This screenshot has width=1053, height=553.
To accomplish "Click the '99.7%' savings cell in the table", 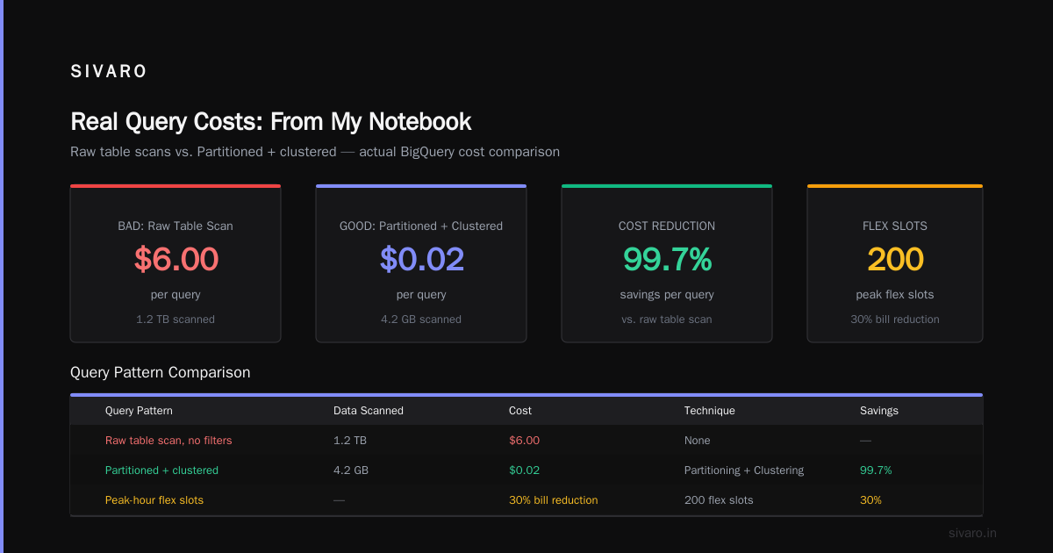I will tap(876, 470).
